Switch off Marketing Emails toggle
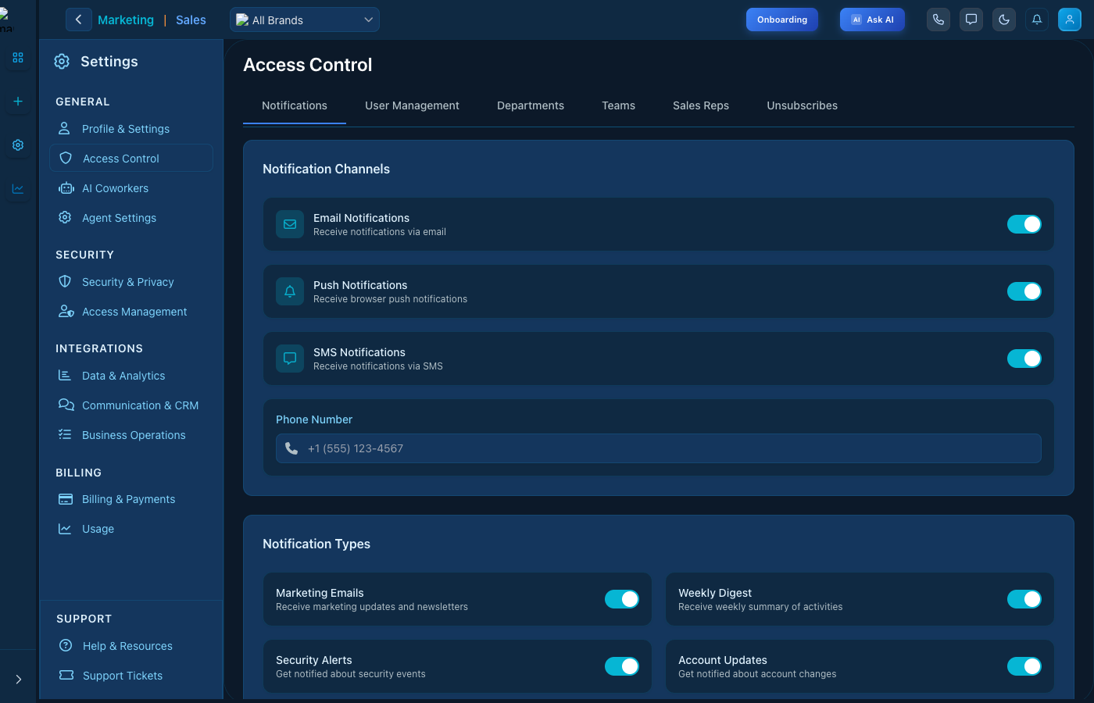Image resolution: width=1094 pixels, height=703 pixels. pyautogui.click(x=622, y=599)
